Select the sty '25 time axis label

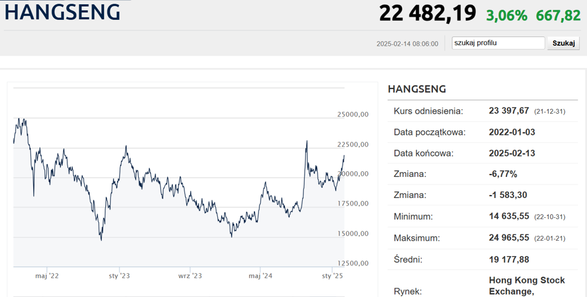point(333,276)
